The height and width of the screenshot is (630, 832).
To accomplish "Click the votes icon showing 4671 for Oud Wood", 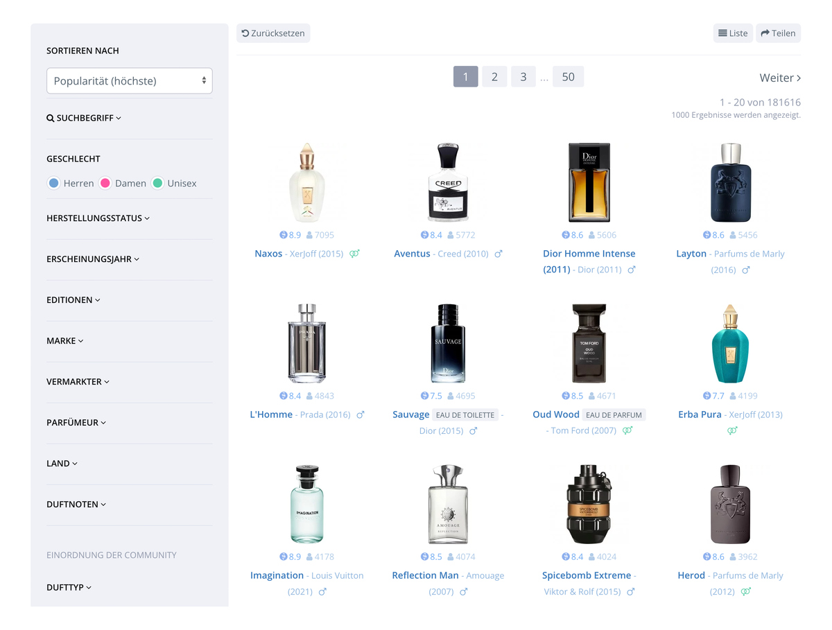I will click(x=591, y=396).
